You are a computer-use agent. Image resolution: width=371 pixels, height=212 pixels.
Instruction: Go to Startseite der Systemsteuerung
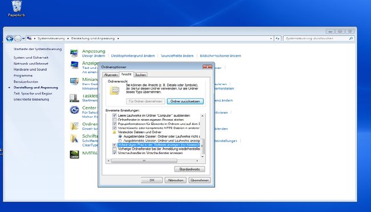point(37,49)
